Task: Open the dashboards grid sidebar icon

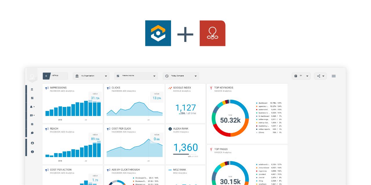Action: coord(32,98)
